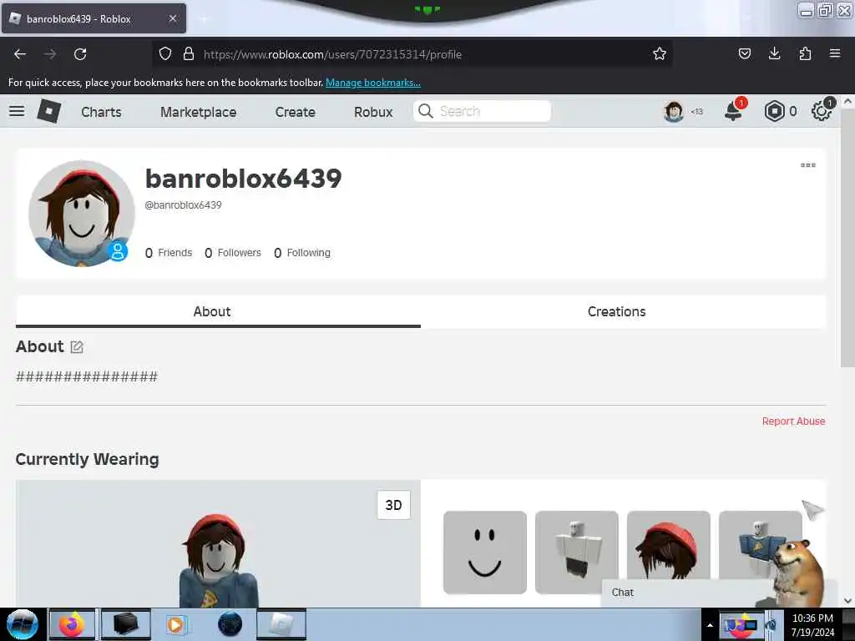Close the banroblox6439 browser tab
Screen dimensions: 855x641
click(x=173, y=18)
